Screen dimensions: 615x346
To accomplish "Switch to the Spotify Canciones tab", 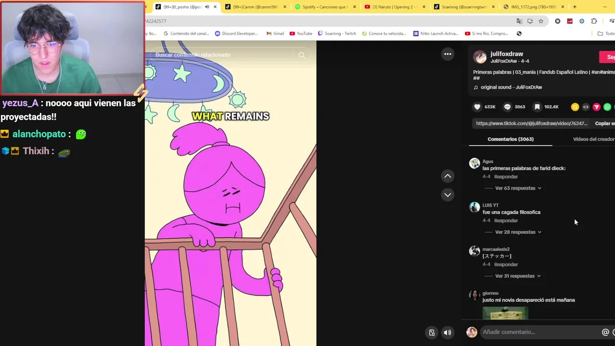I will point(324,7).
